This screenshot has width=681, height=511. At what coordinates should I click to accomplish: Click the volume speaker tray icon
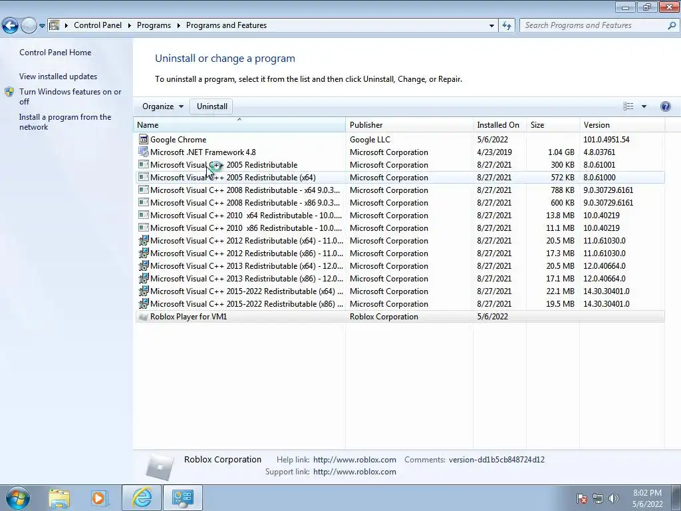(614, 499)
